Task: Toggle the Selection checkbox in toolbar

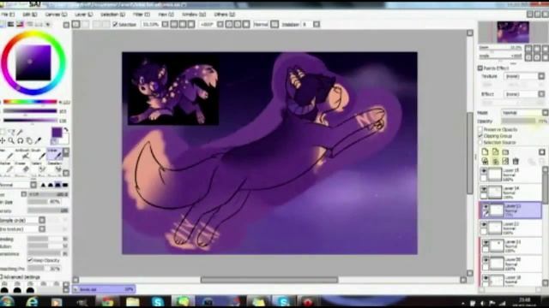Action: [x=115, y=25]
